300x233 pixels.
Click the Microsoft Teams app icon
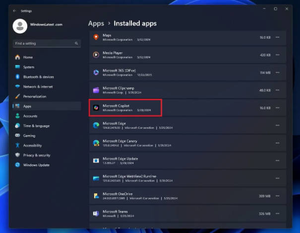(x=96, y=214)
